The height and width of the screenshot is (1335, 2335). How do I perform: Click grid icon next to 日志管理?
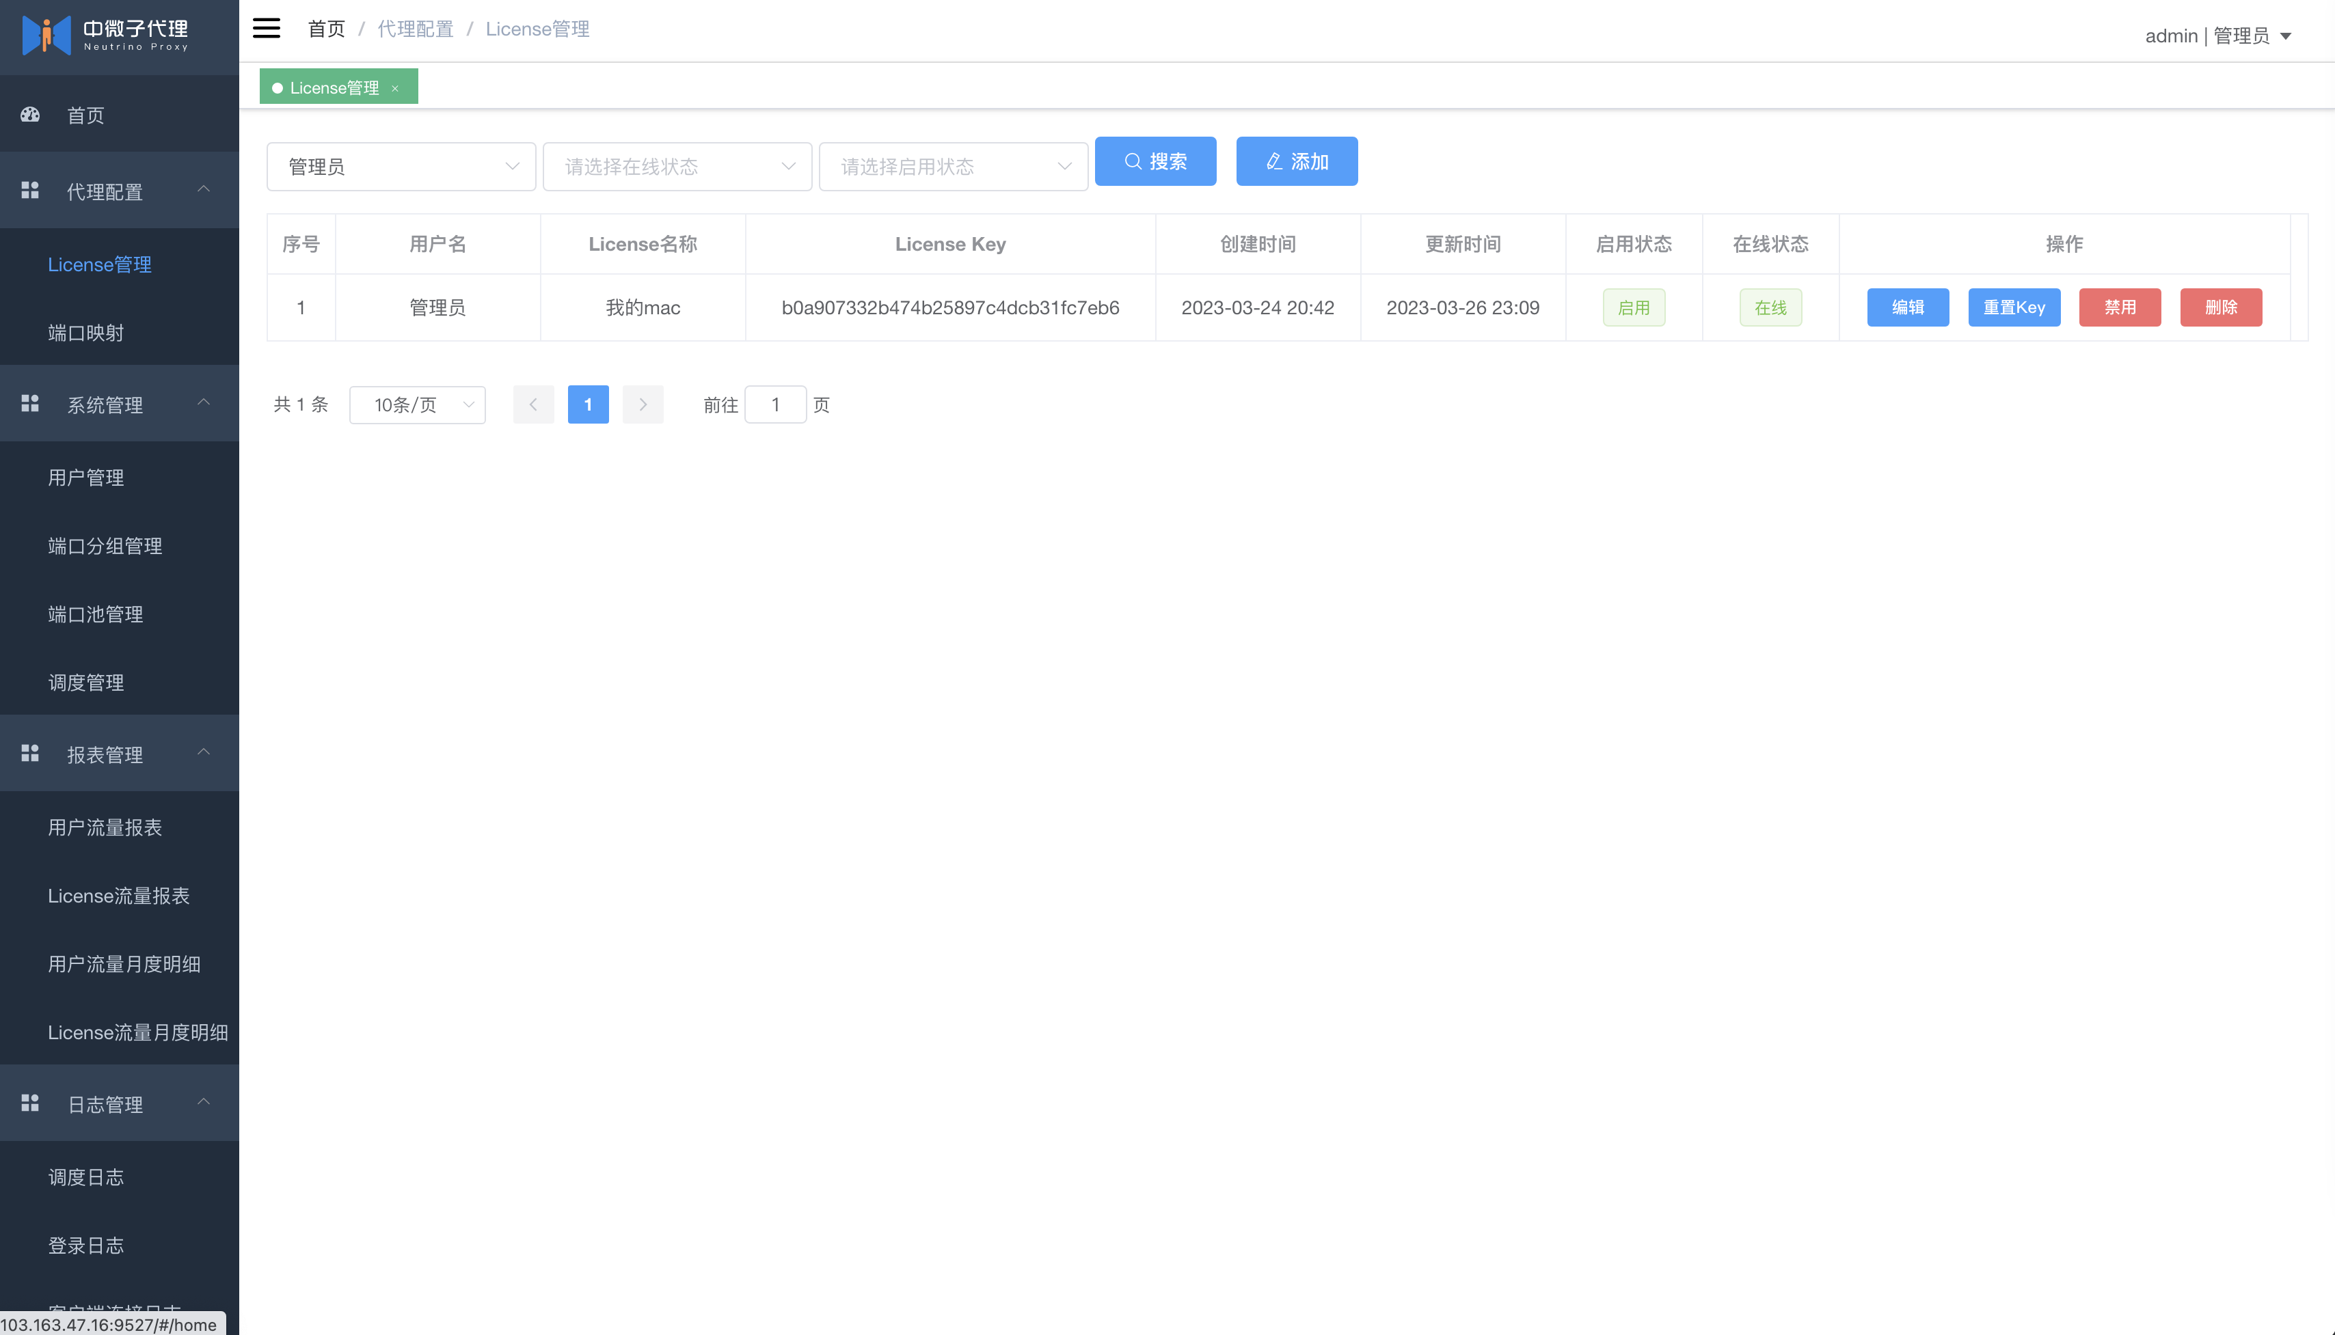point(30,1103)
